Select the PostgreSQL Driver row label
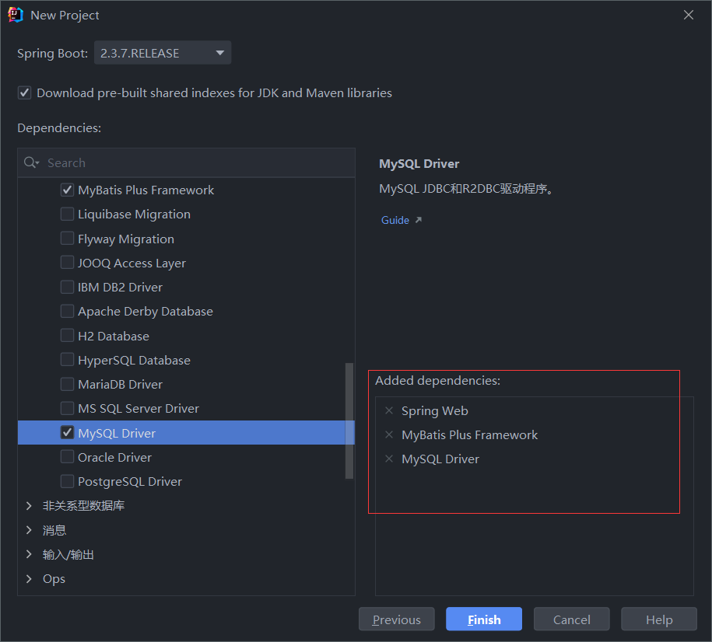 [130, 481]
